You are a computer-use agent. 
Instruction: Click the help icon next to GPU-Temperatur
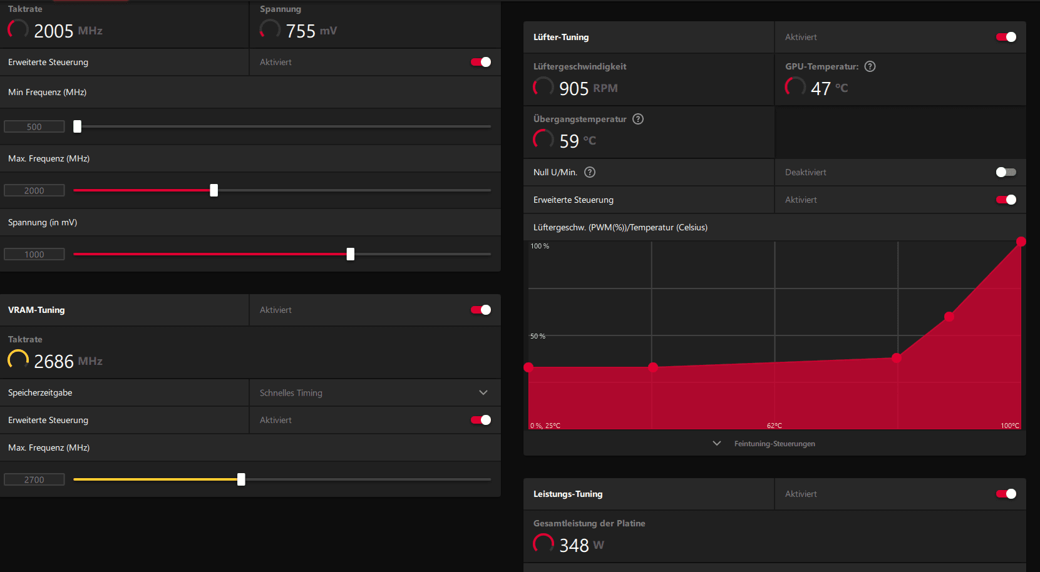tap(870, 66)
